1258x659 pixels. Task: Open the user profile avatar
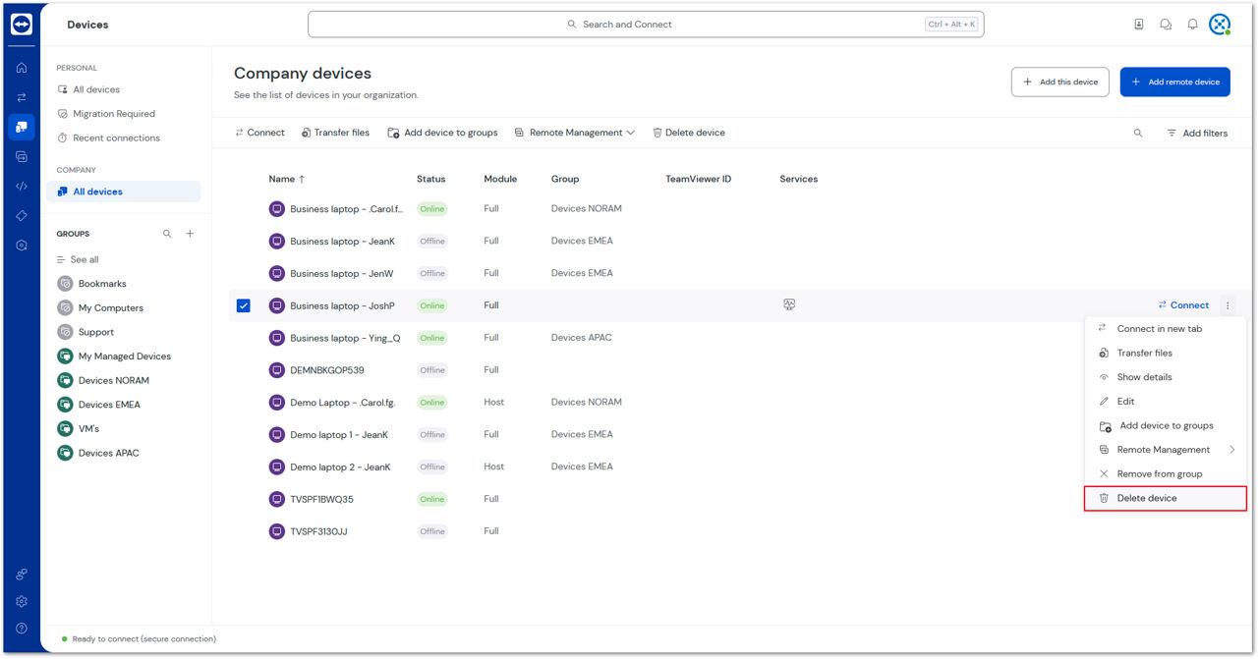tap(1220, 25)
